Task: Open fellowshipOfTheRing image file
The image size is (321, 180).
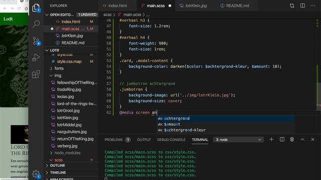Action: pos(77,82)
